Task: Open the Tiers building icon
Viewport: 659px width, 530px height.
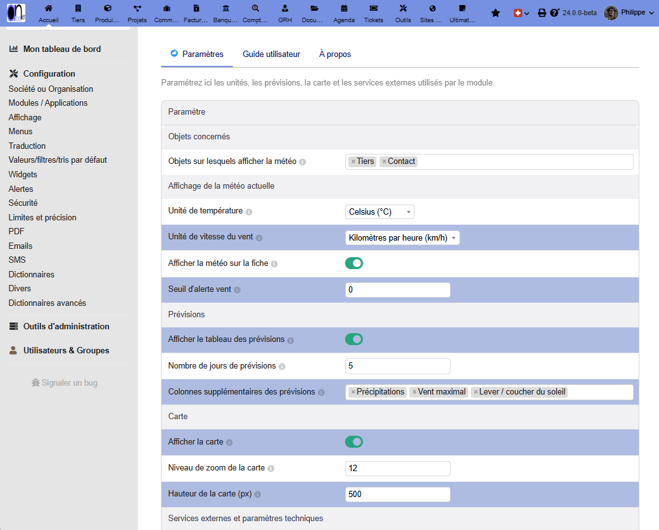Action: (78, 8)
